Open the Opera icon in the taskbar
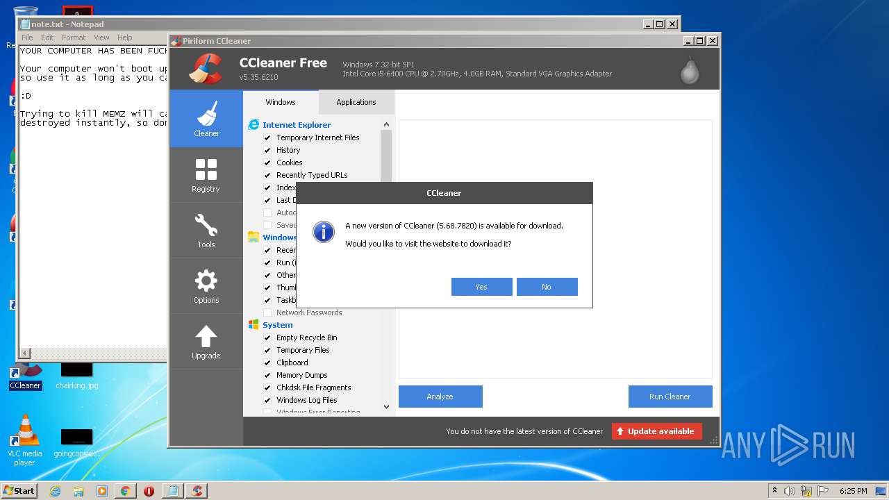Screen dimensions: 889x500 click(149, 491)
